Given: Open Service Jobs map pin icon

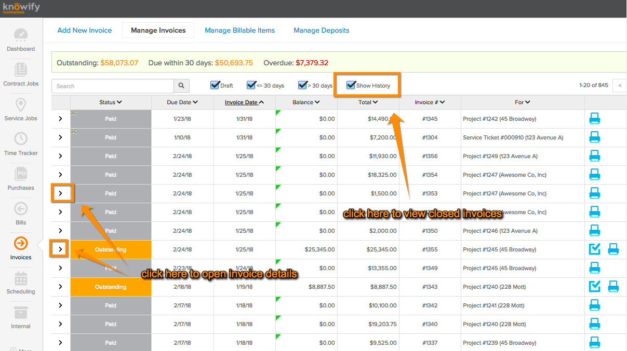Looking at the screenshot, I should [21, 105].
